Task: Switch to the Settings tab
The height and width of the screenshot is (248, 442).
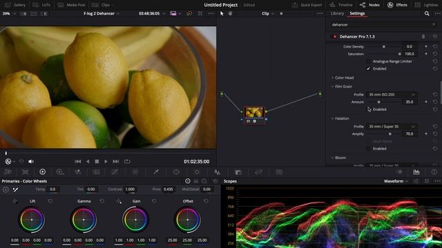Action: [357, 13]
